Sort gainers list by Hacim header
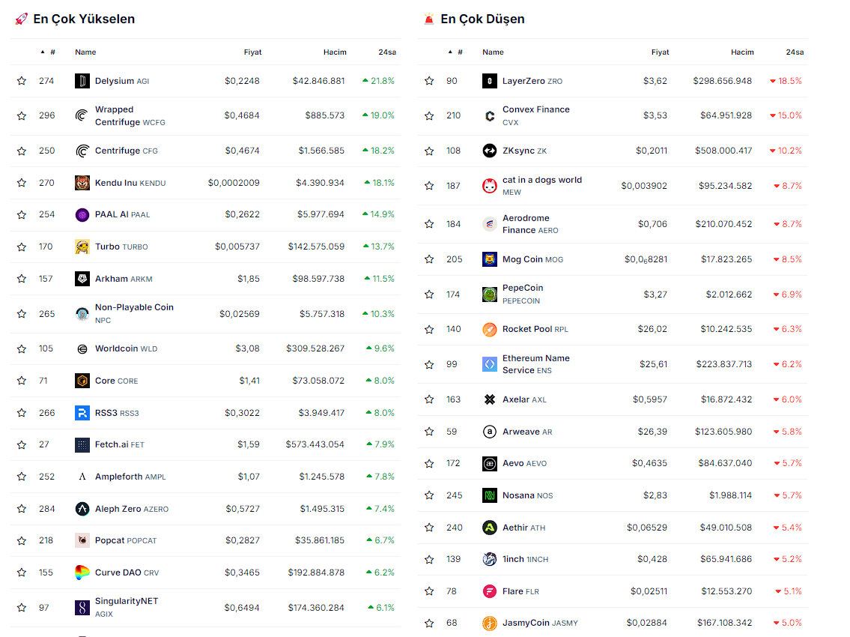The width and height of the screenshot is (850, 637). pyautogui.click(x=335, y=52)
